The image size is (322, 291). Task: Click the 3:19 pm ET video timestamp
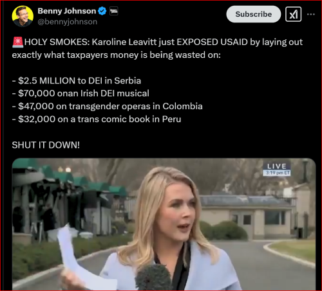[x=277, y=173]
